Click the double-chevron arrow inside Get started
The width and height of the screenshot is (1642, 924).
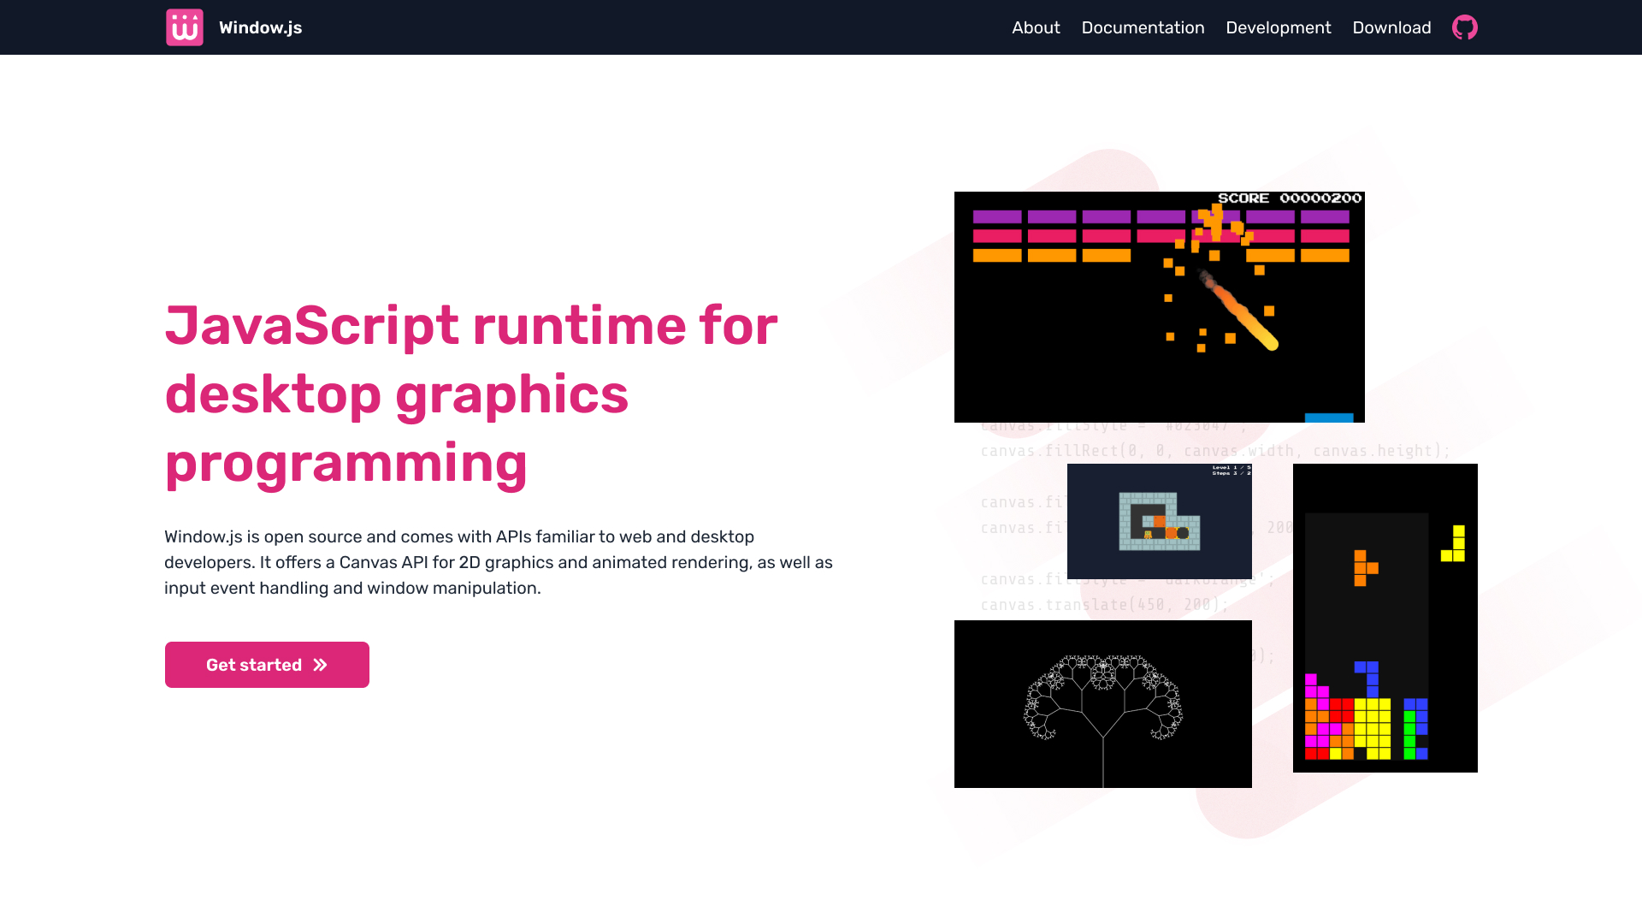coord(320,664)
